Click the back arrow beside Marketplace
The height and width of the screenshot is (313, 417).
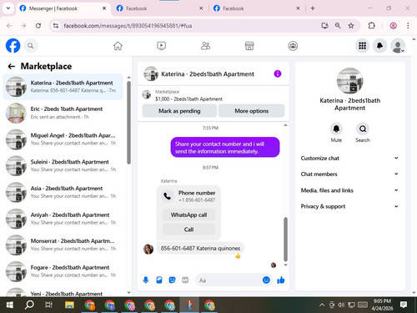(x=12, y=66)
